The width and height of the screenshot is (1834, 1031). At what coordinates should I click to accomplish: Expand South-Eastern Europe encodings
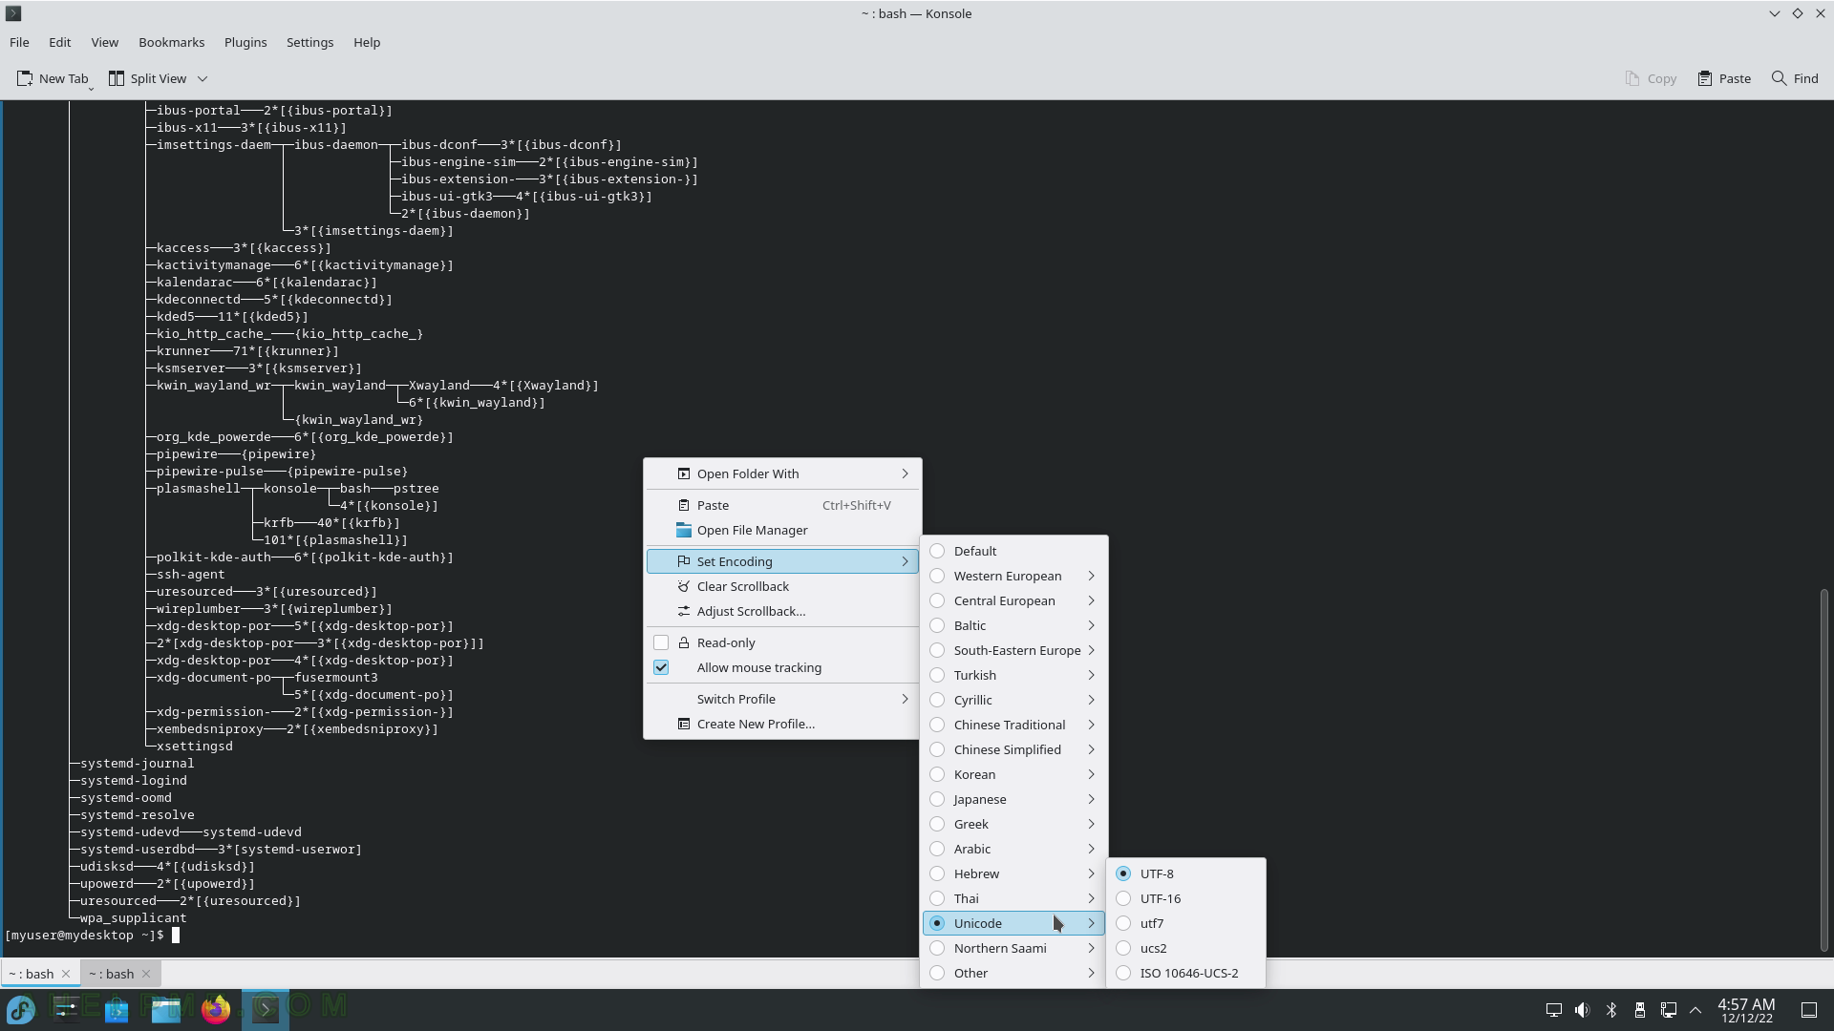coord(1013,650)
